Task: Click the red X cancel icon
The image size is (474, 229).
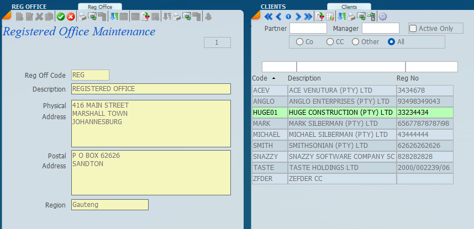Action: (71, 17)
